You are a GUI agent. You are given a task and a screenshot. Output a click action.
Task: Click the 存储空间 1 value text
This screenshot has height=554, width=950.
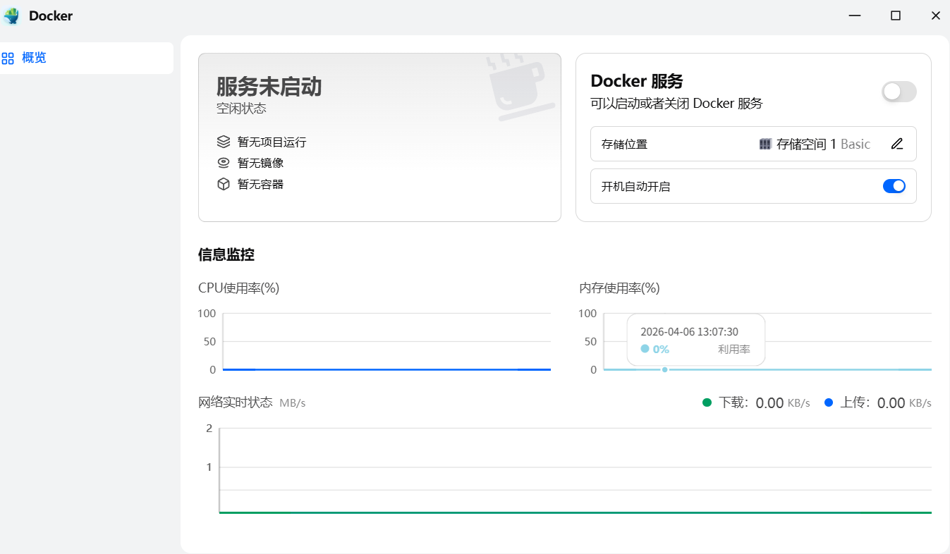tap(806, 144)
